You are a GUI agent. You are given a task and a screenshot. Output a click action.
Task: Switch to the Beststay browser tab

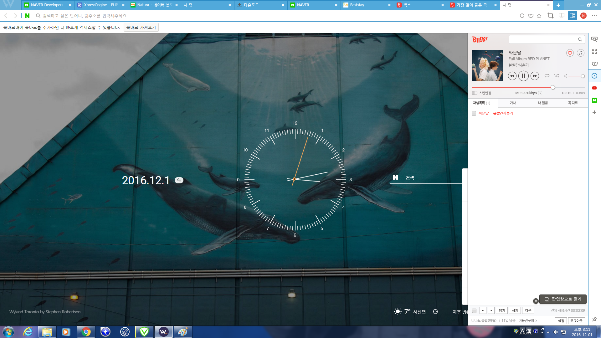pos(367,5)
